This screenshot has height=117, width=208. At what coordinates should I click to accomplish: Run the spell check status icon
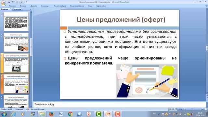point(27,109)
